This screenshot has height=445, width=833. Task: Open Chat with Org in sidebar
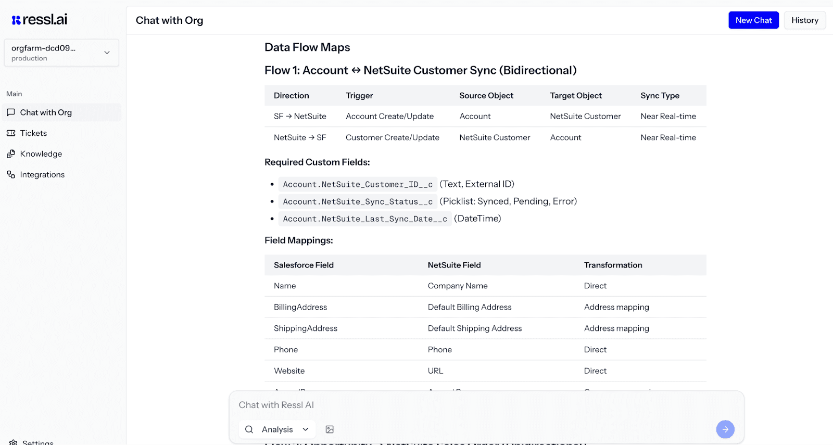click(x=61, y=112)
